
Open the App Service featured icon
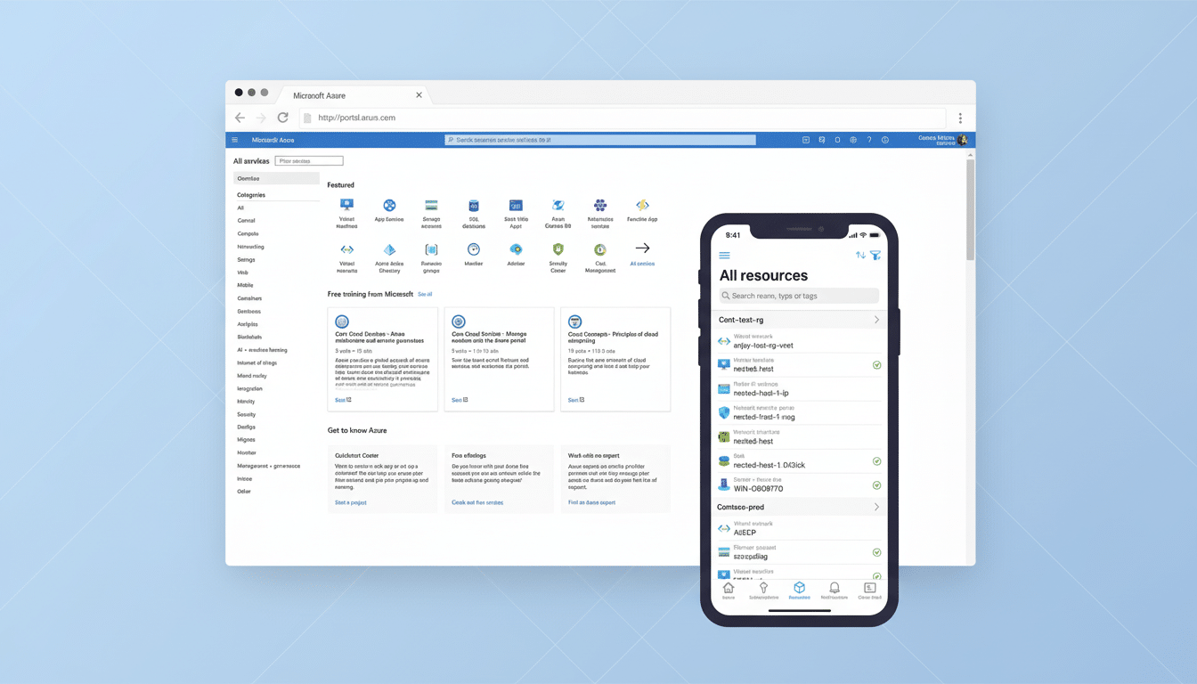coord(389,205)
